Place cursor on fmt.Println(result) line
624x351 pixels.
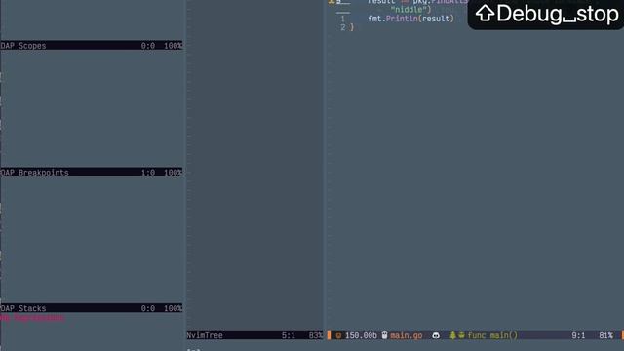(410, 19)
